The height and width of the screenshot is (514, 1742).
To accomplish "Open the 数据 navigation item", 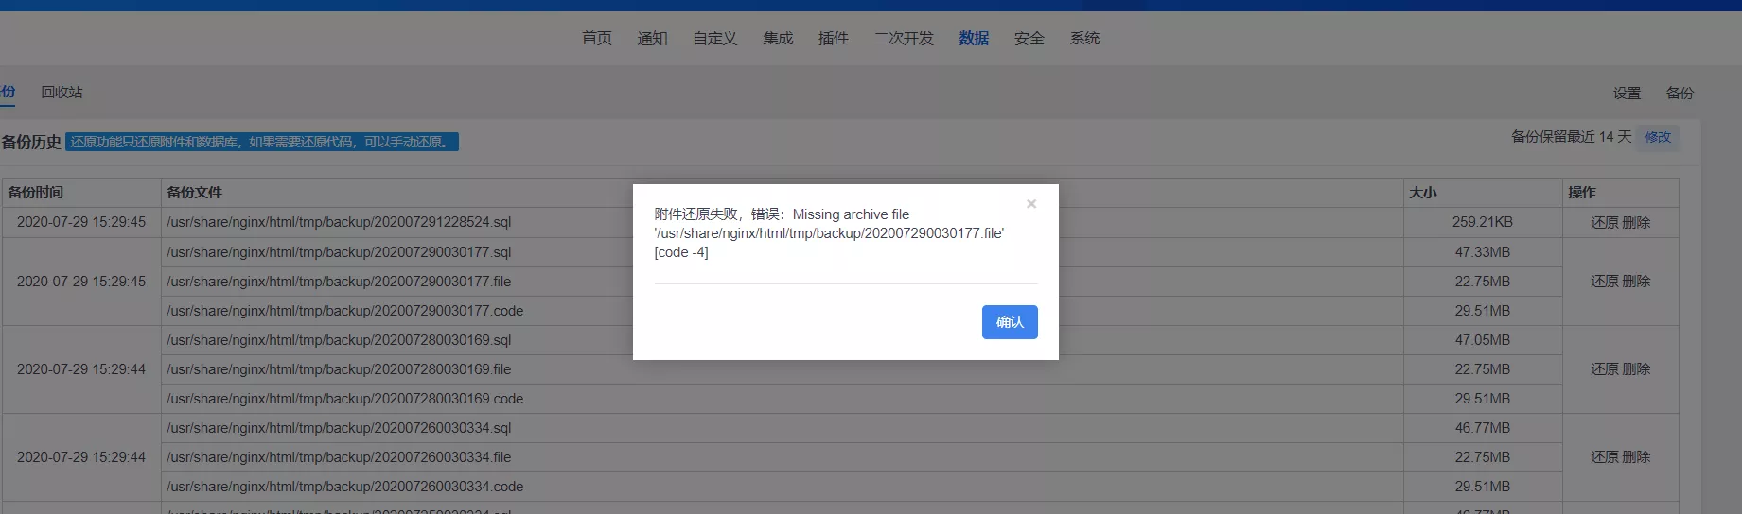I will (974, 38).
